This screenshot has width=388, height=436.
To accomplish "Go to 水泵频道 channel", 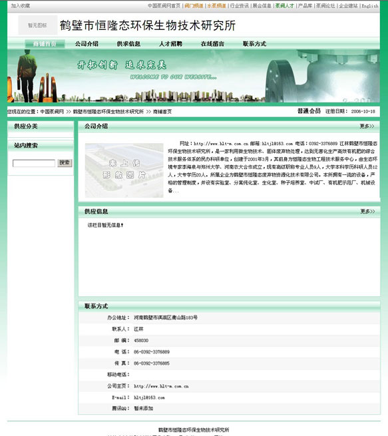I will click(216, 5).
